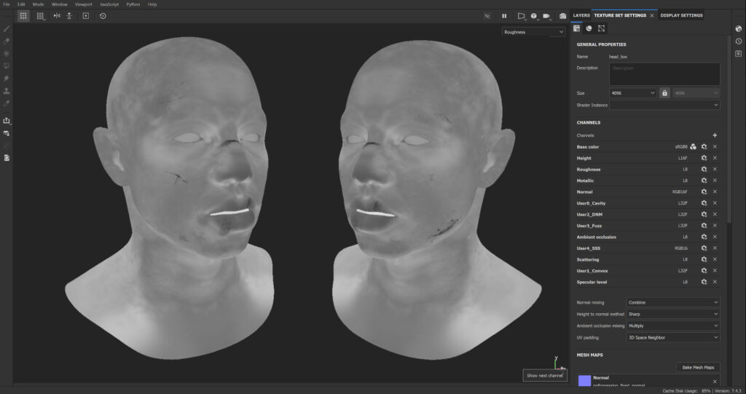Switch to the Display Settings tab
Screen dimensions: 746x394
[681, 15]
